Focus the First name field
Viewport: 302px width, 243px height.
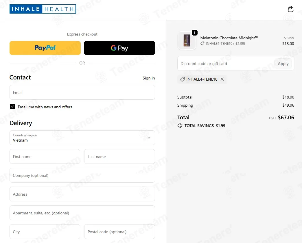pyautogui.click(x=45, y=157)
